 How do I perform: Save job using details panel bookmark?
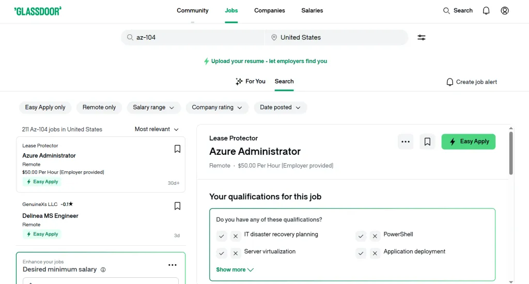pyautogui.click(x=427, y=142)
